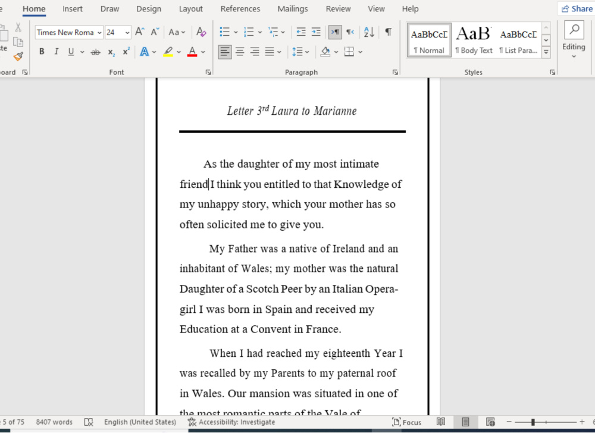Apply numbered list formatting
The width and height of the screenshot is (595, 446).
(x=249, y=32)
